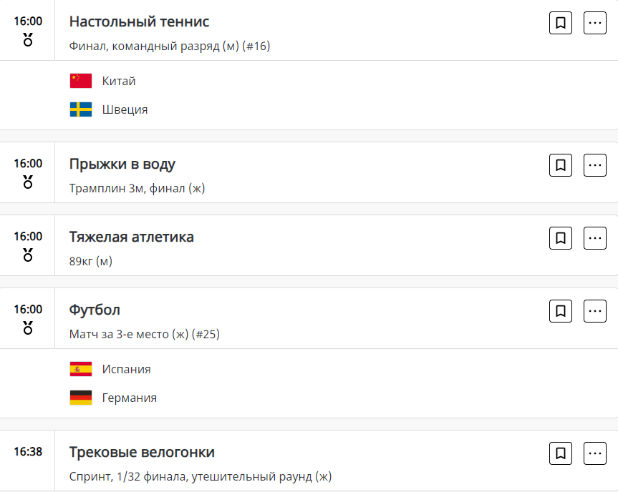This screenshot has width=618, height=492.
Task: Open the Трековые велогонки event title
Action: tap(142, 452)
